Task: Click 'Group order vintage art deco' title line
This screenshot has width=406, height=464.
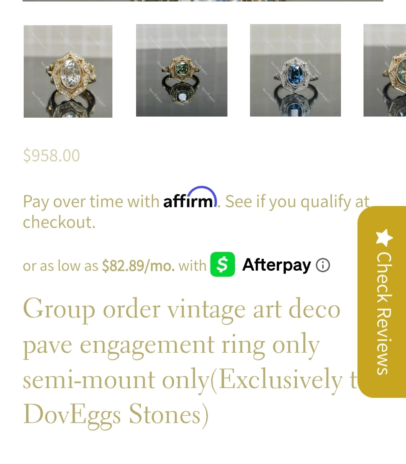Action: pyautogui.click(x=182, y=309)
